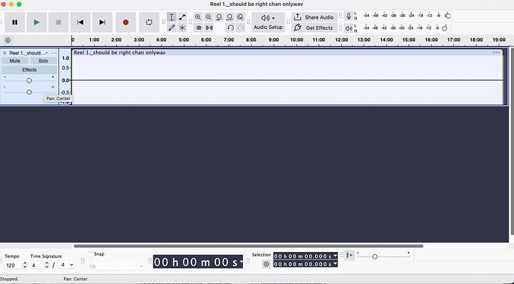
Task: Skip to start of project
Action: pyautogui.click(x=80, y=22)
